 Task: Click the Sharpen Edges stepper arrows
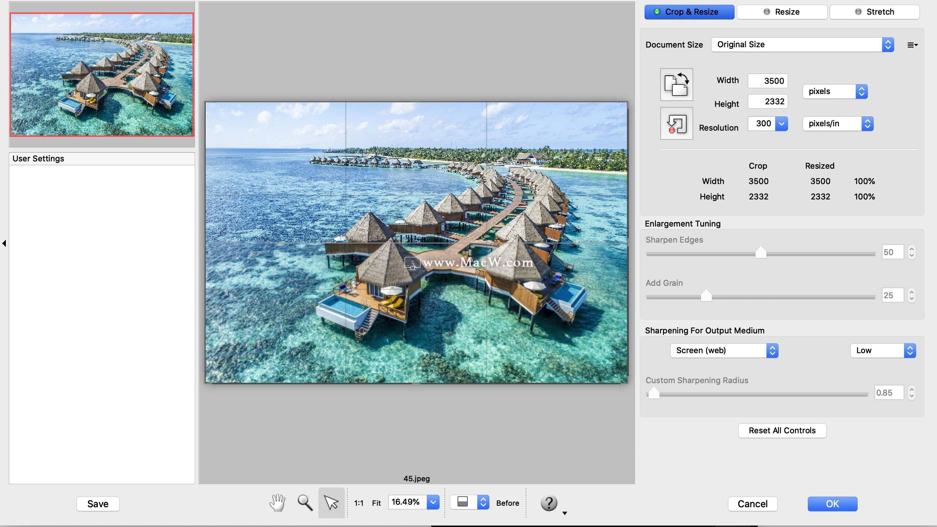click(x=912, y=252)
